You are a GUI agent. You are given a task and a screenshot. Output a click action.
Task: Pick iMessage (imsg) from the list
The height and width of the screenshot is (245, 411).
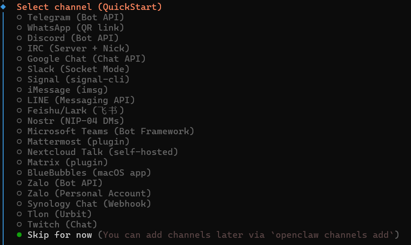click(x=67, y=90)
